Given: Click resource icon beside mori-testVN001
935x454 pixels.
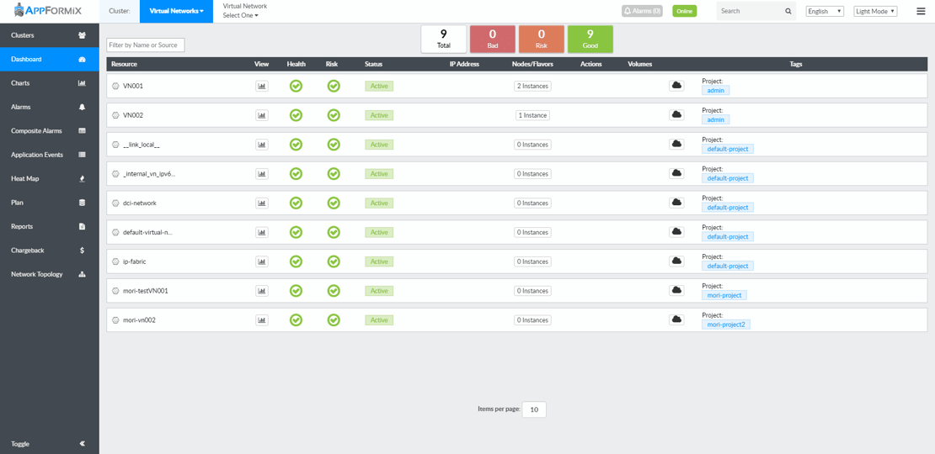Looking at the screenshot, I should (x=115, y=290).
